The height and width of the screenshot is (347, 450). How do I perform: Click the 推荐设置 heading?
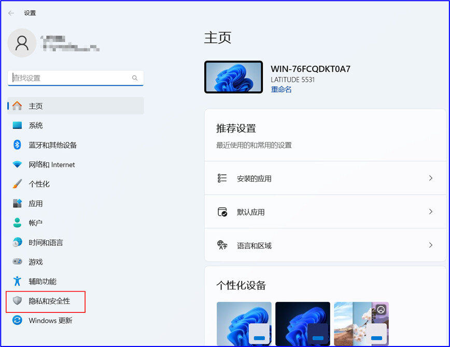(x=236, y=129)
